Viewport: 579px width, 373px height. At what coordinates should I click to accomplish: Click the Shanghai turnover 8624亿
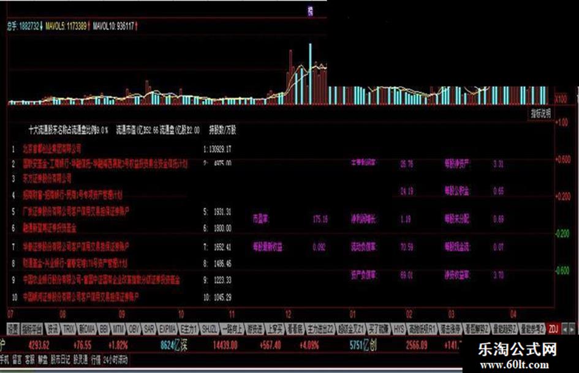tap(170, 345)
